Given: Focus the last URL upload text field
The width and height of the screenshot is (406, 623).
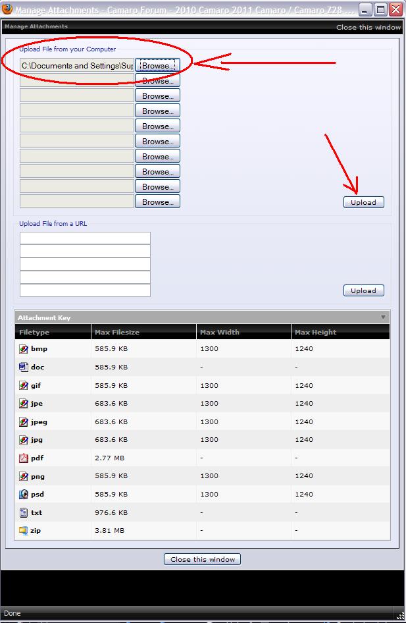Looking at the screenshot, I should tap(85, 290).
